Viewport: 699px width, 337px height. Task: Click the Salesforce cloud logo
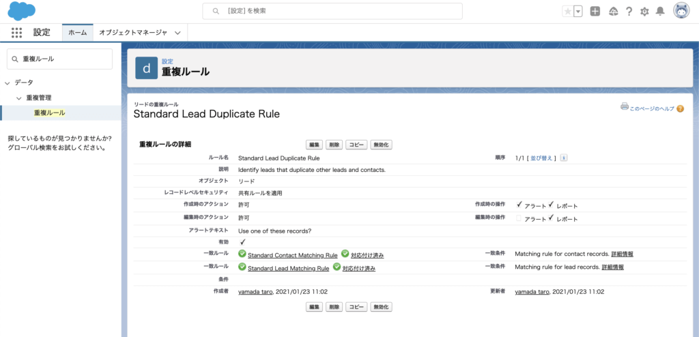tap(22, 11)
